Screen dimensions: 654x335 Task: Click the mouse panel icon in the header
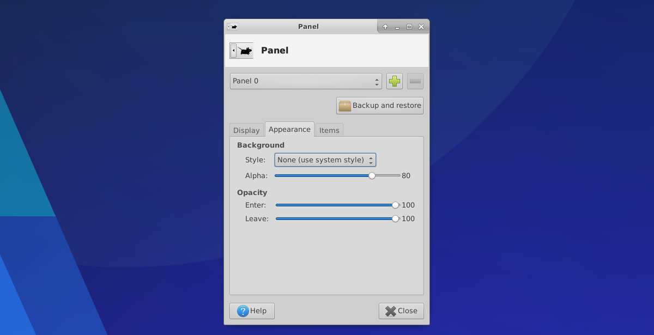241,51
